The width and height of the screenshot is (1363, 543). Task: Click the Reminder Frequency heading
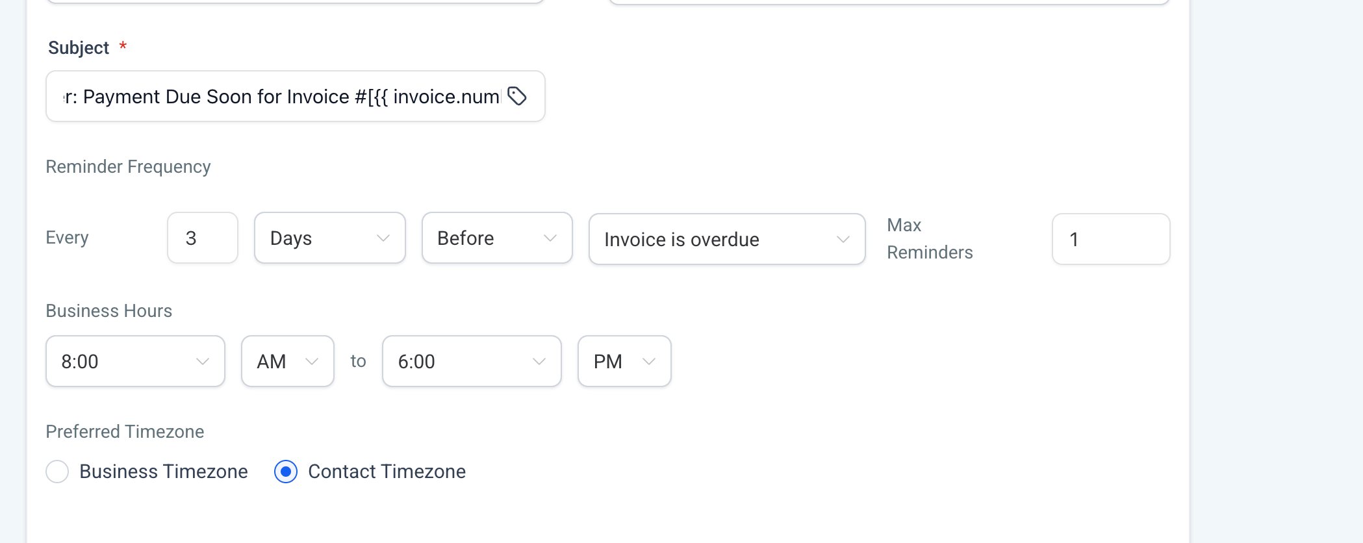click(128, 167)
